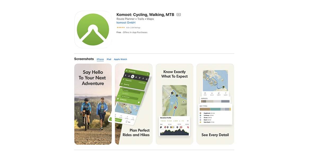Switch to the iPhone screenshots tab
318x159 pixels.
tap(100, 59)
